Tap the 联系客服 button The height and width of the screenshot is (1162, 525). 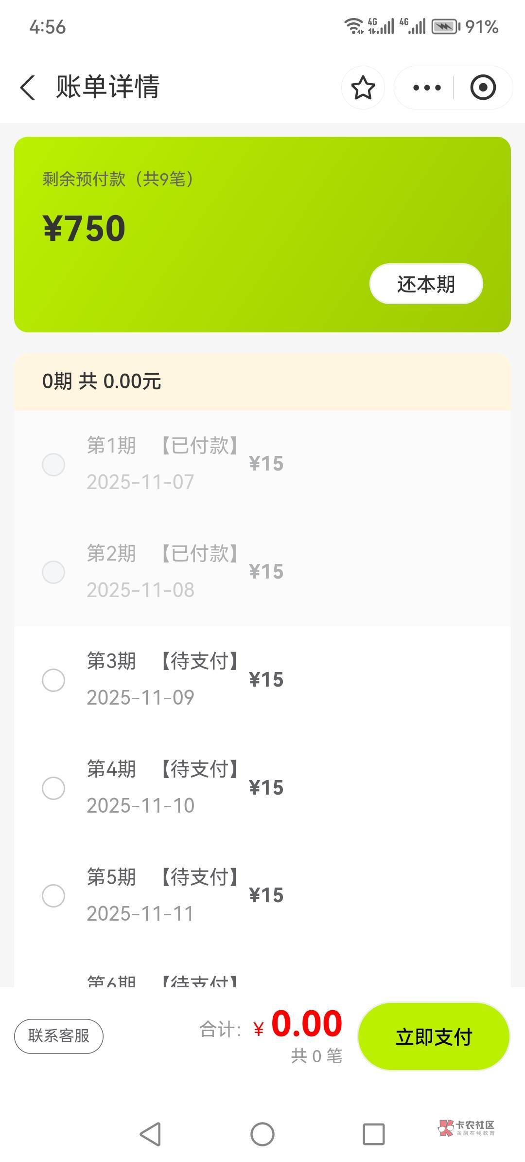(59, 1036)
